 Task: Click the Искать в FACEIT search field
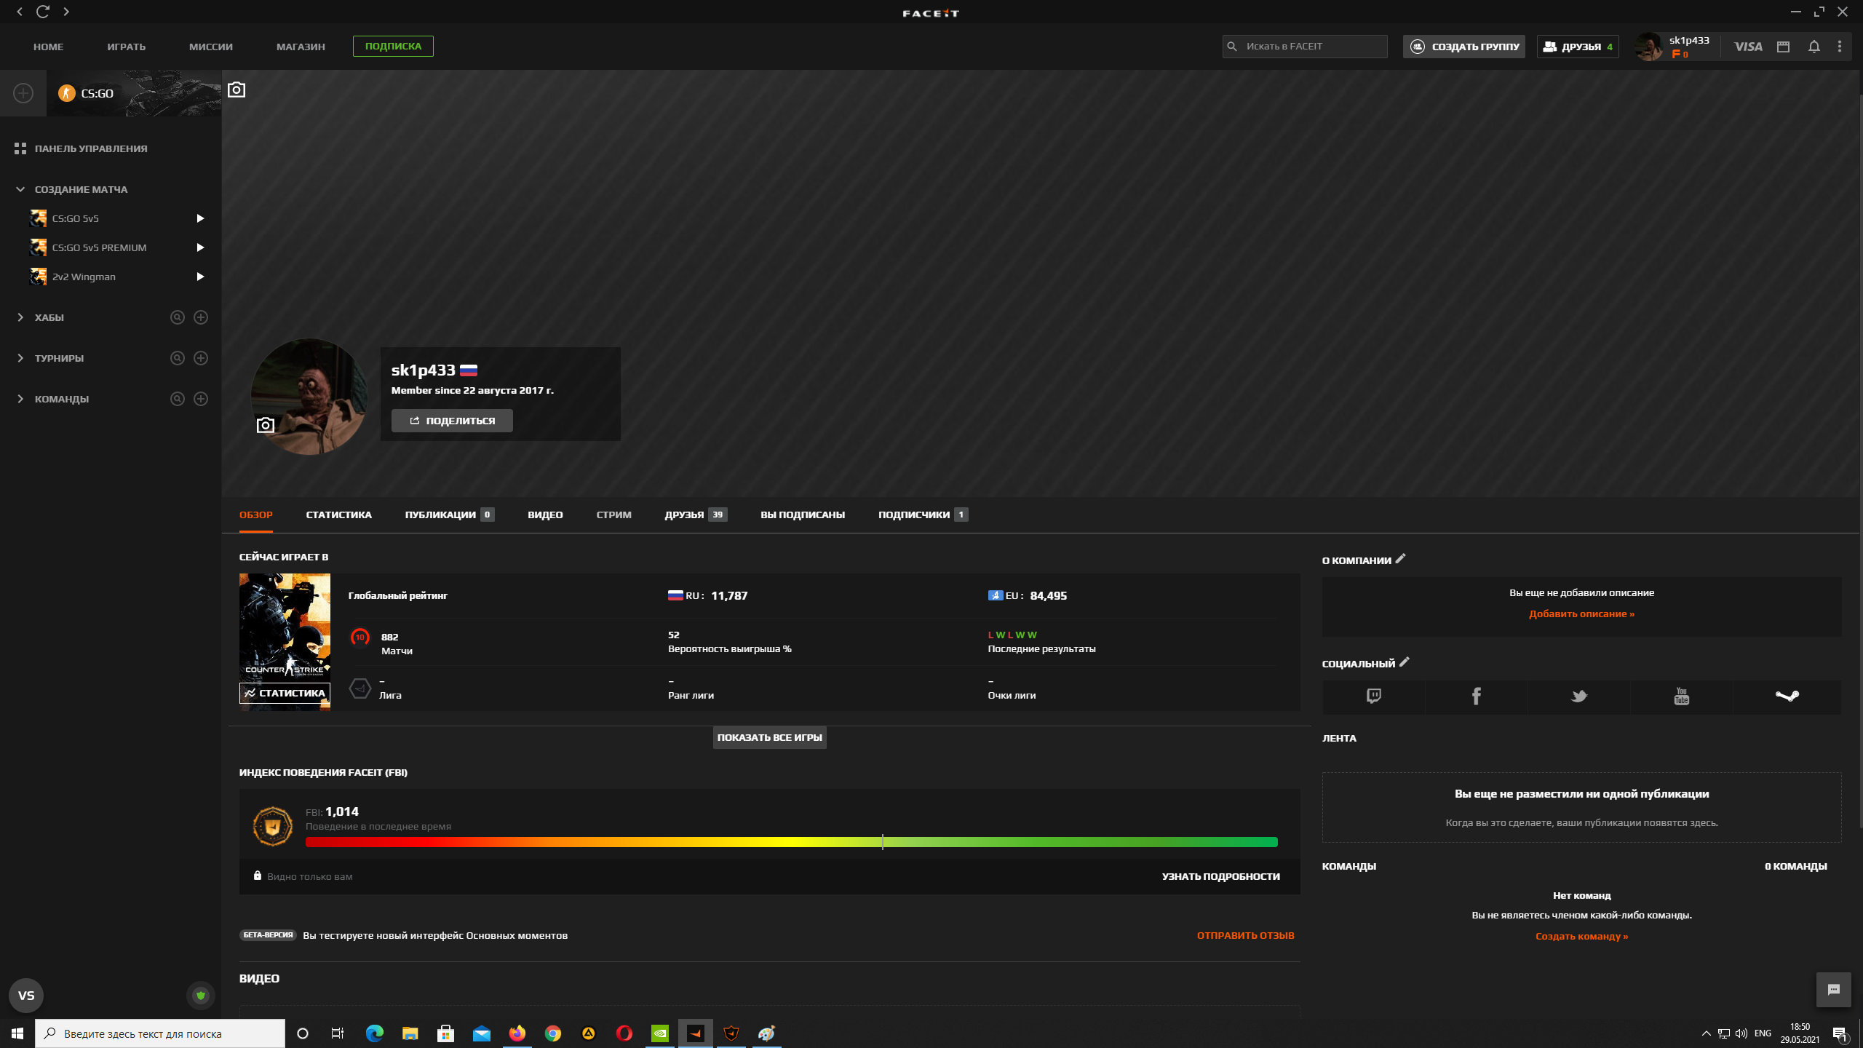pos(1305,46)
